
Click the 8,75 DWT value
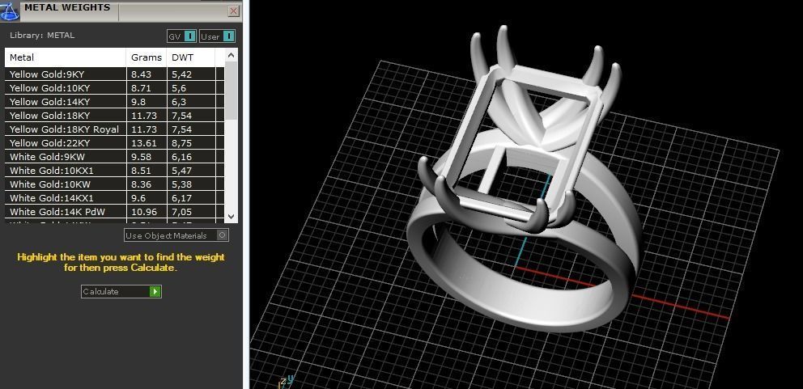click(x=182, y=143)
